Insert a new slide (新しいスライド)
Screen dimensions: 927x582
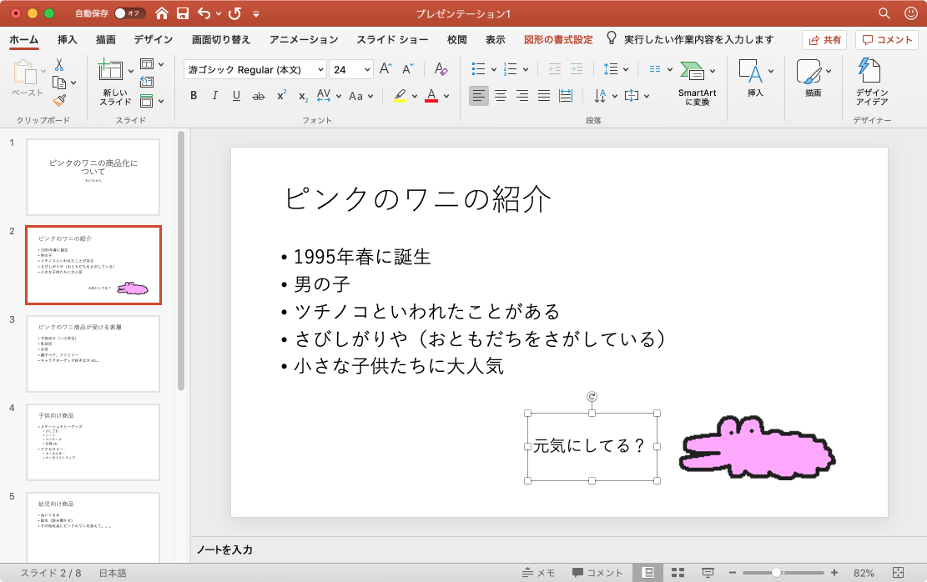point(114,83)
